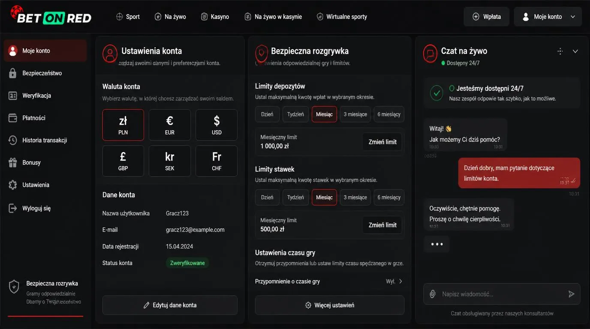The image size is (590, 329).
Task: Collapse the live chat panel chevron
Action: tap(575, 51)
